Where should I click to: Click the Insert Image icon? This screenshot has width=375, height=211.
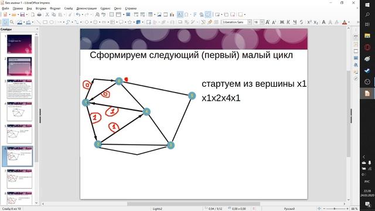pos(159,15)
